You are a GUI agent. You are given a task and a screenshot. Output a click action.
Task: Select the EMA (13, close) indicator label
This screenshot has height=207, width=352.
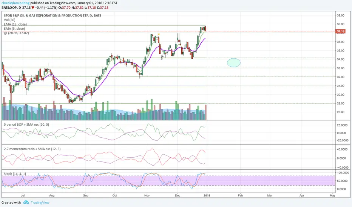pyautogui.click(x=15, y=24)
